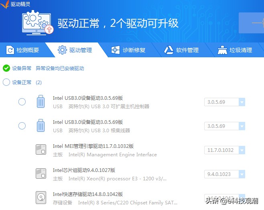Click the one-key upgrade button in the banner
The height and width of the screenshot is (210, 264).
(x=252, y=23)
